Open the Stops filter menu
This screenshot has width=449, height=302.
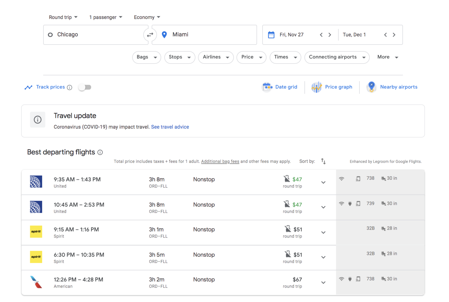click(x=179, y=57)
